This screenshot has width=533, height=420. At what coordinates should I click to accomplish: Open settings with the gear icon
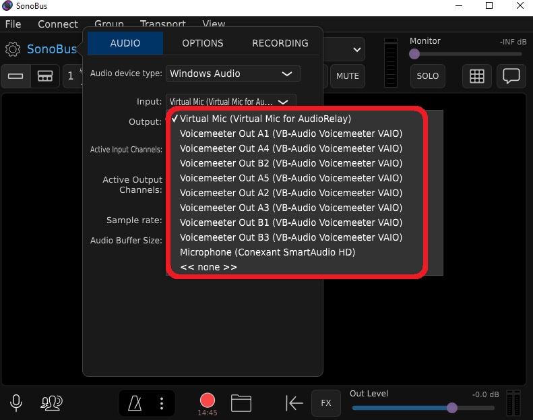tap(13, 49)
